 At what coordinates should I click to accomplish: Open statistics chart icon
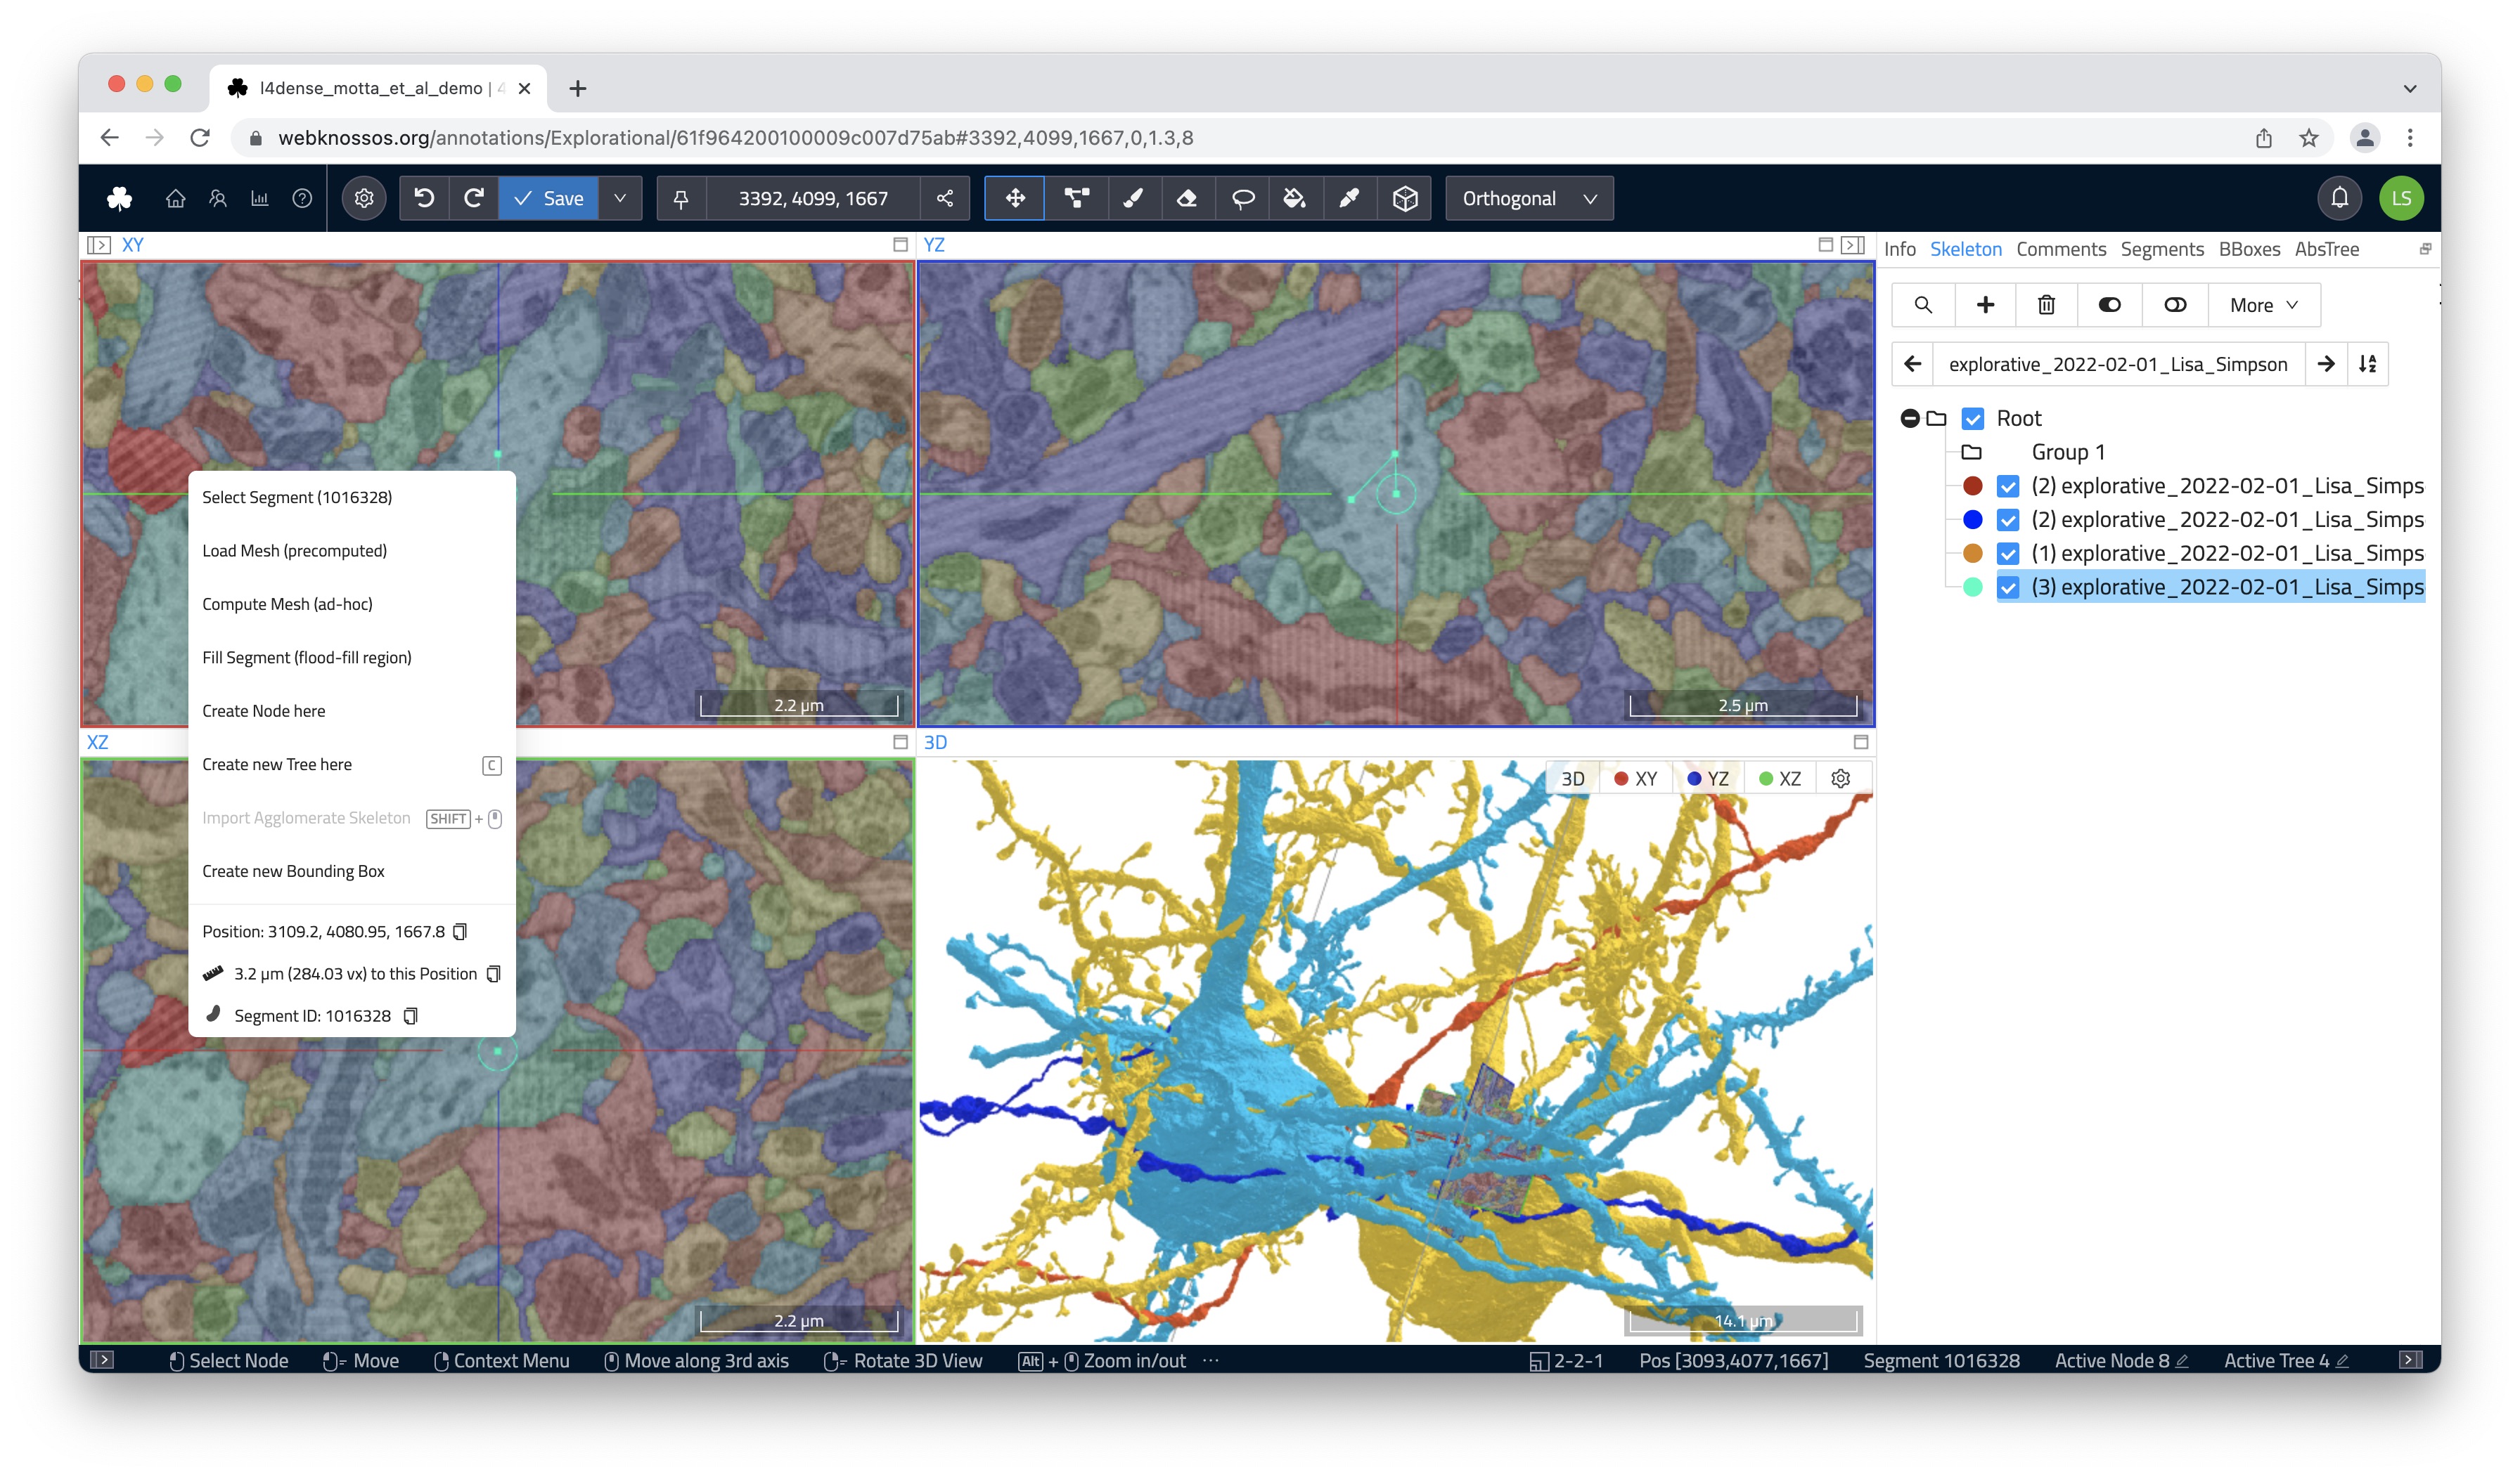pos(260,198)
